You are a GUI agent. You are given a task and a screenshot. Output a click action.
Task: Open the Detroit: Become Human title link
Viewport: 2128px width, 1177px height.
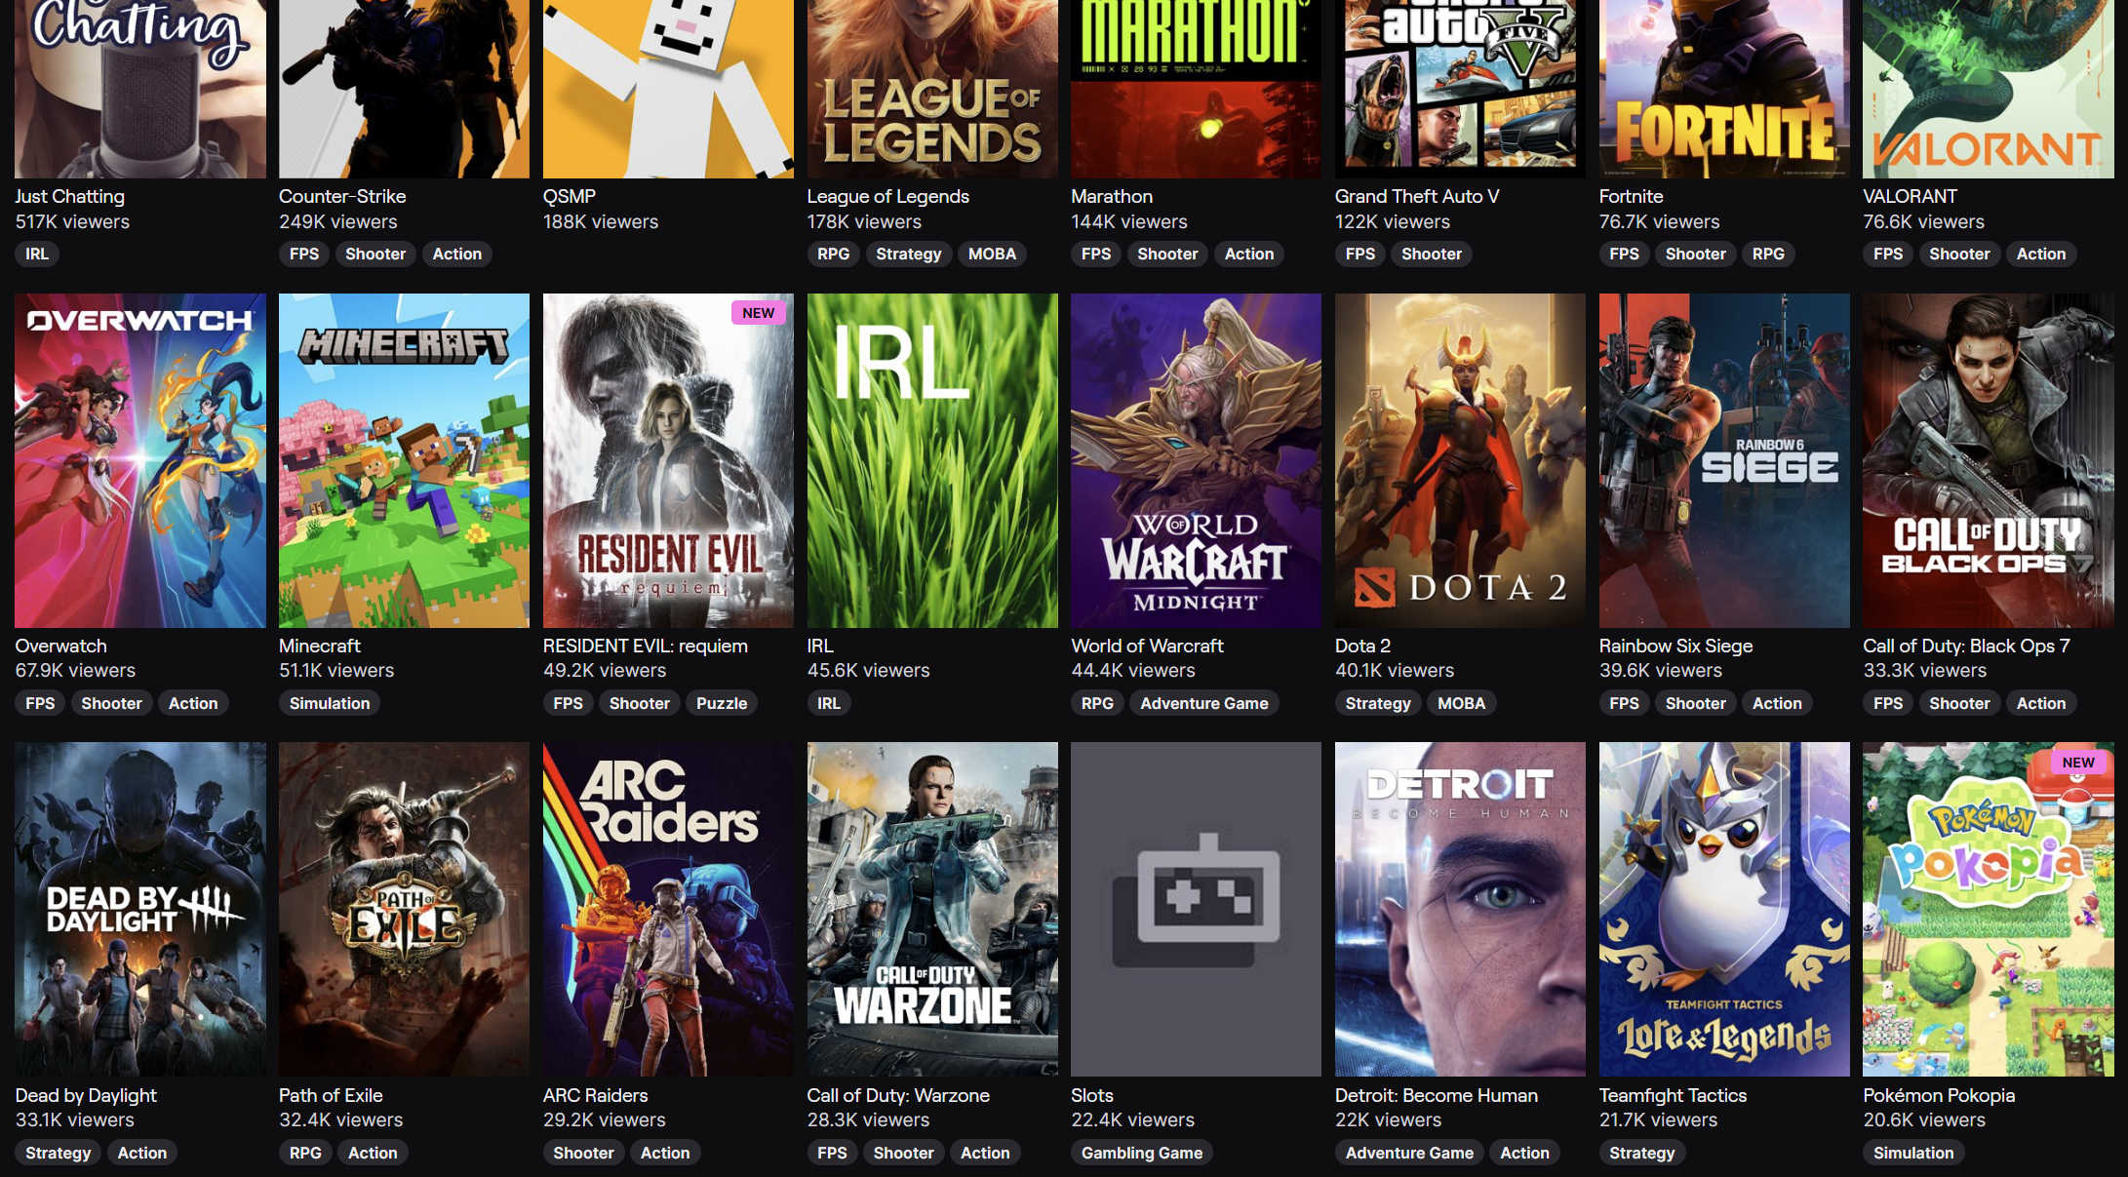click(1436, 1095)
